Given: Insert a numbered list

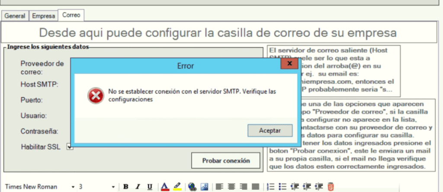Looking at the screenshot, I should pos(271,186).
